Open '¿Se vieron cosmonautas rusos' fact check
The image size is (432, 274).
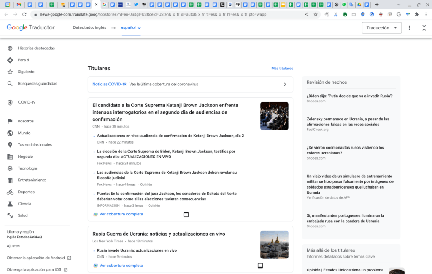[x=345, y=150]
